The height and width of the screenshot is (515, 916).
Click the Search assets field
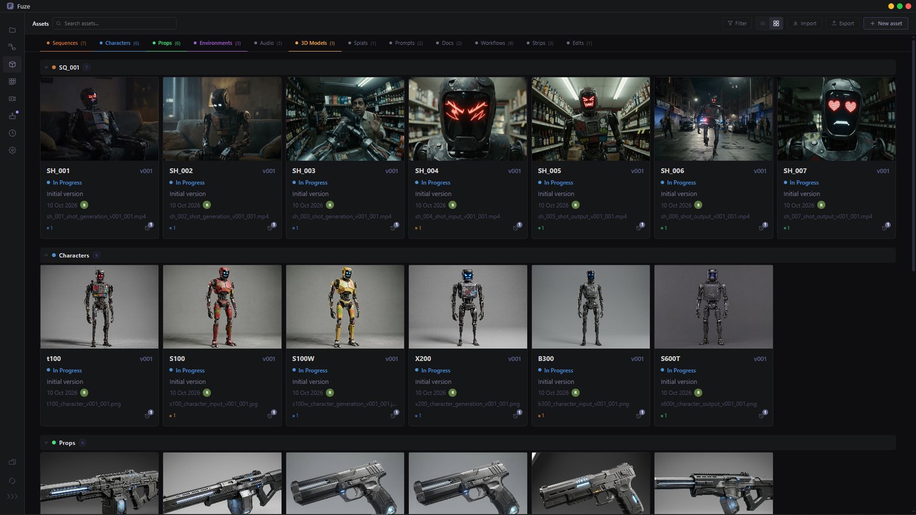[x=114, y=23]
